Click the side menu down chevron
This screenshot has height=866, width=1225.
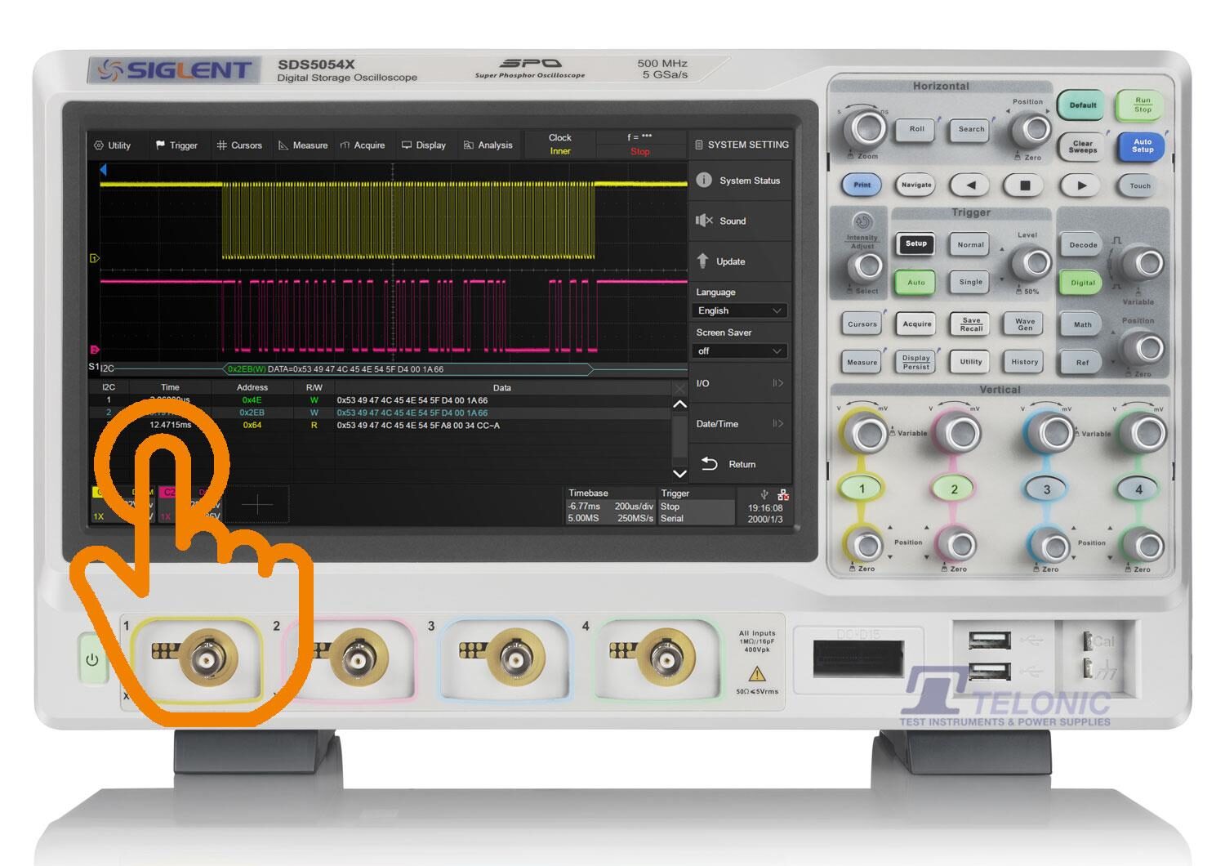679,474
